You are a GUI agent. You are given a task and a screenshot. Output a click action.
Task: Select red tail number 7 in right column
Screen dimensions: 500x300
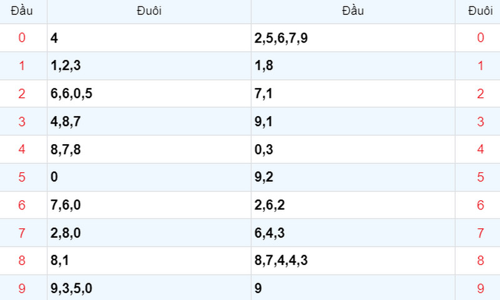click(480, 233)
